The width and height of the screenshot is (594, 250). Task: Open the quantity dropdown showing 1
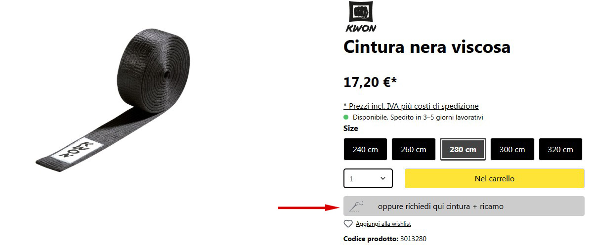368,178
